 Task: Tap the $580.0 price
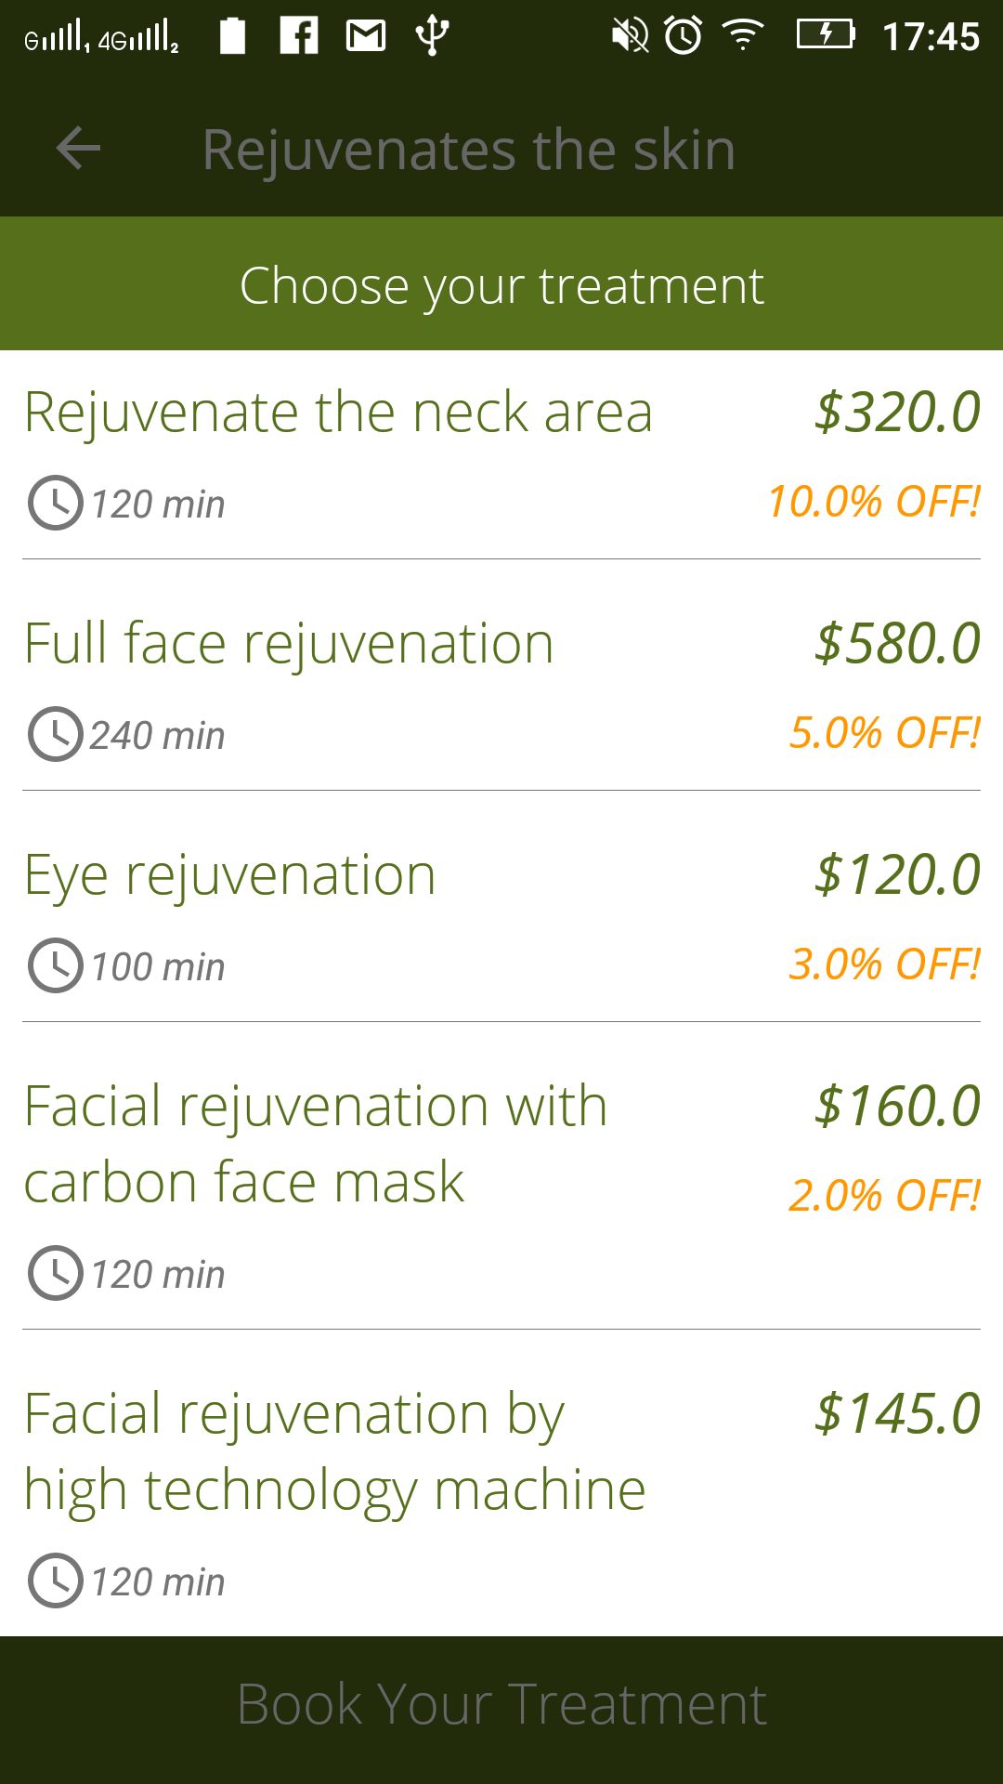pyautogui.click(x=897, y=643)
